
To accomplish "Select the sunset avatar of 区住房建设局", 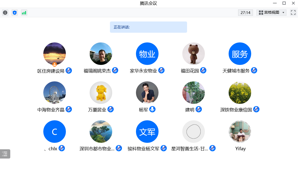I will [55, 54].
